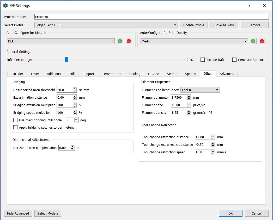Click green plus icon beside PLA material
The image size is (273, 220).
pyautogui.click(x=120, y=41)
